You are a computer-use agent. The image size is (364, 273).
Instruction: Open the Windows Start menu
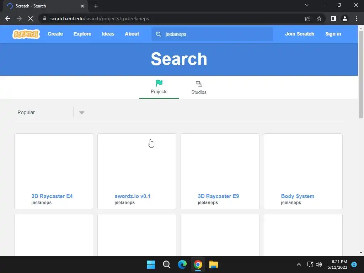[151, 264]
